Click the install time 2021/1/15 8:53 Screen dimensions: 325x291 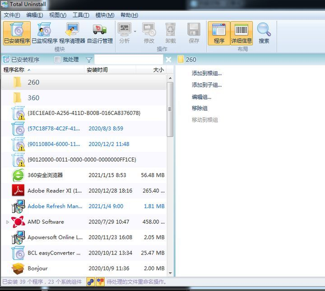[x=107, y=175]
